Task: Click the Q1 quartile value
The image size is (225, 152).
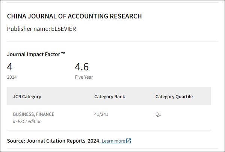Action: [158, 114]
